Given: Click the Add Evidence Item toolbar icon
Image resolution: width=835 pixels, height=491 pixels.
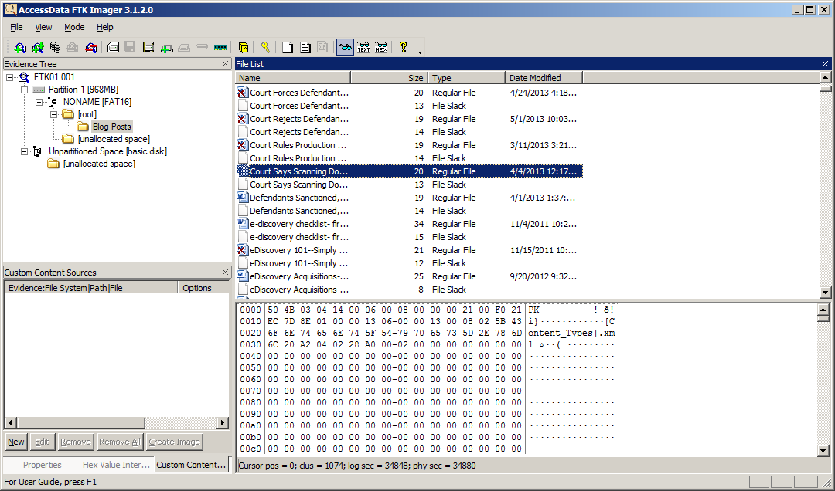Looking at the screenshot, I should 19,47.
